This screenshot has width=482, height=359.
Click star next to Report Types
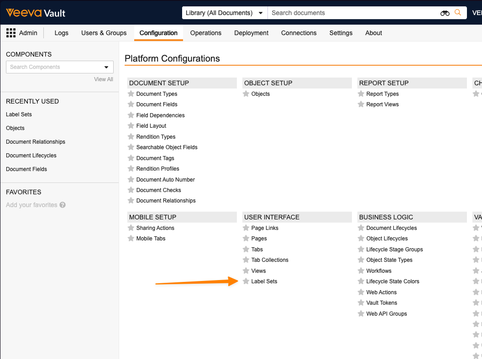click(361, 94)
